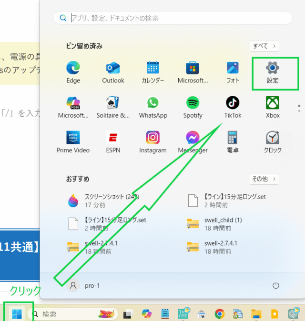Open Google Chrome from the taskbar
The height and width of the screenshot is (321, 305).
[220, 314]
